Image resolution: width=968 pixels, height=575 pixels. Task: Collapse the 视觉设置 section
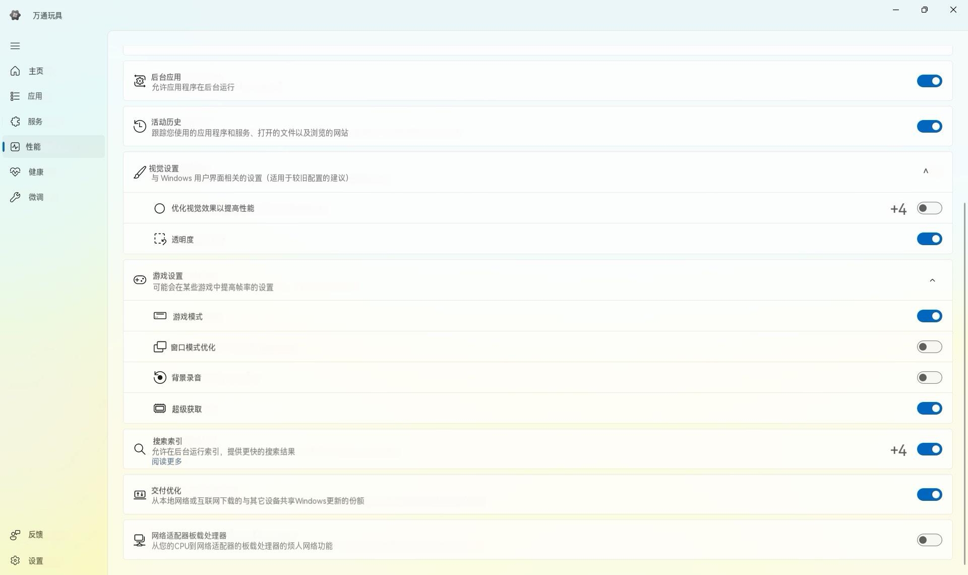click(926, 171)
